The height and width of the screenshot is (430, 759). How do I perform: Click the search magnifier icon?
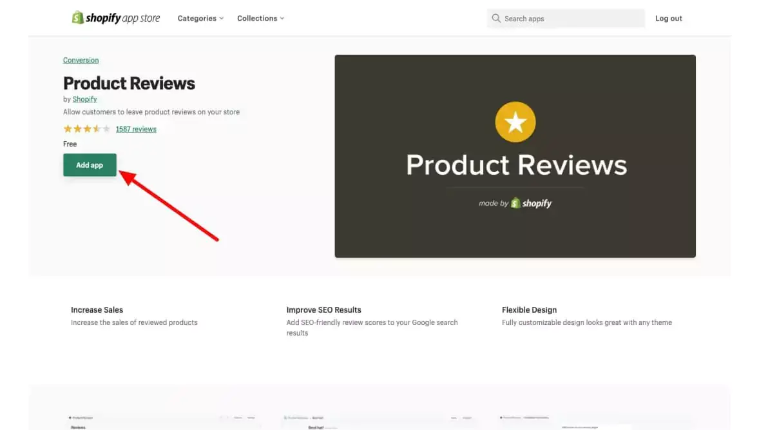(495, 19)
